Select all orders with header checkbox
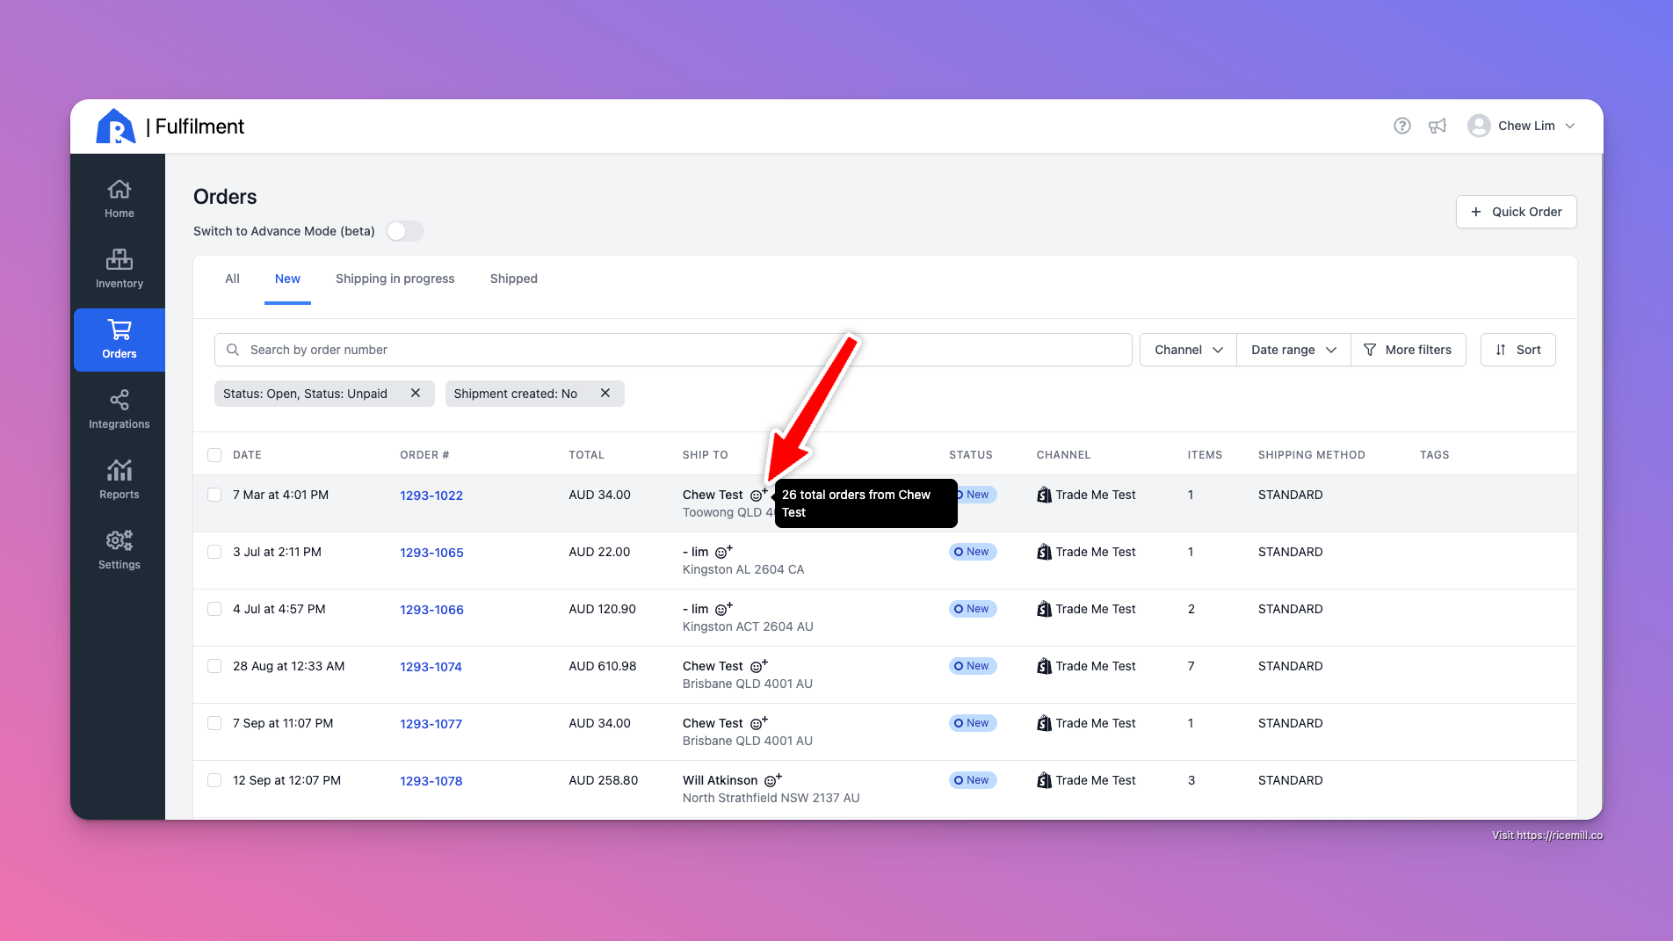The width and height of the screenshot is (1673, 941). point(214,455)
